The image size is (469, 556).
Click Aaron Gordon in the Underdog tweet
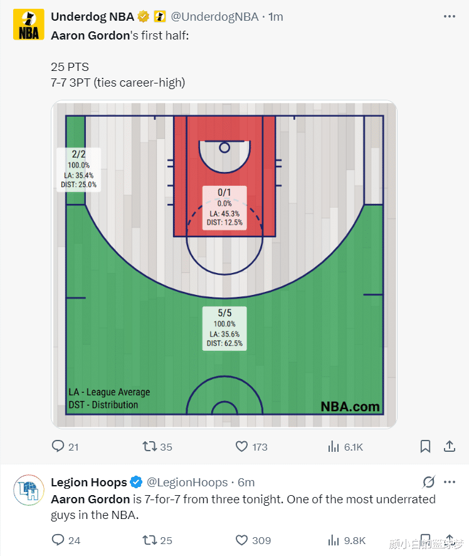[x=89, y=35]
